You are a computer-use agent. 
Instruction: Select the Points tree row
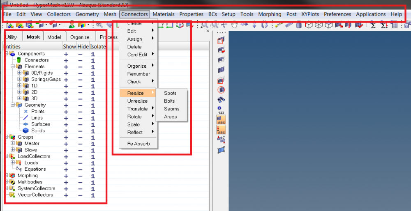pyautogui.click(x=38, y=111)
